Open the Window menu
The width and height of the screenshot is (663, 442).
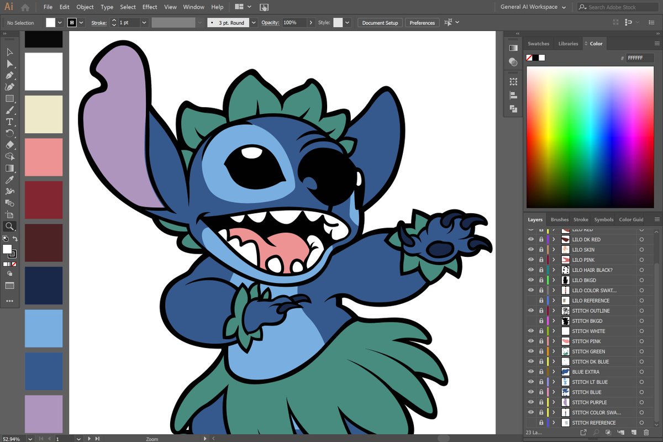tap(193, 7)
